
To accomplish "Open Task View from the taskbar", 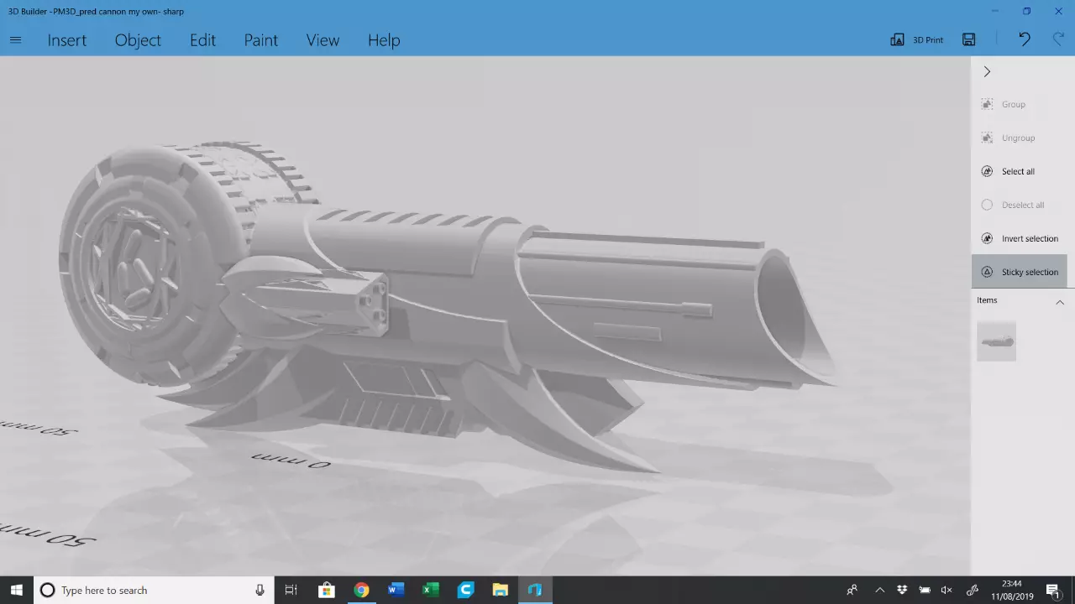I will click(291, 590).
